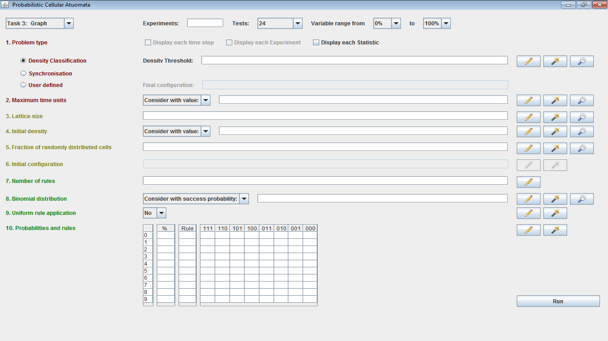Open the Uniform rule application No dropdown
Image resolution: width=608 pixels, height=341 pixels.
(x=162, y=213)
